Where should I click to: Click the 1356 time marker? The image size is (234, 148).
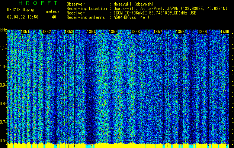pyautogui.click(x=135, y=32)
